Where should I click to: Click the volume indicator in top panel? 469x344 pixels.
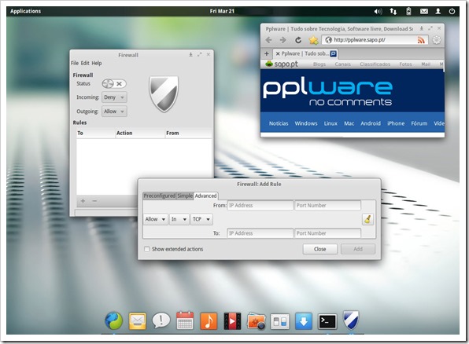(x=378, y=11)
